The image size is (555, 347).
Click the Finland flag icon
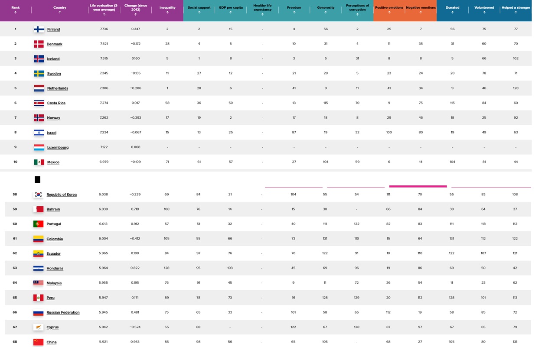click(39, 29)
